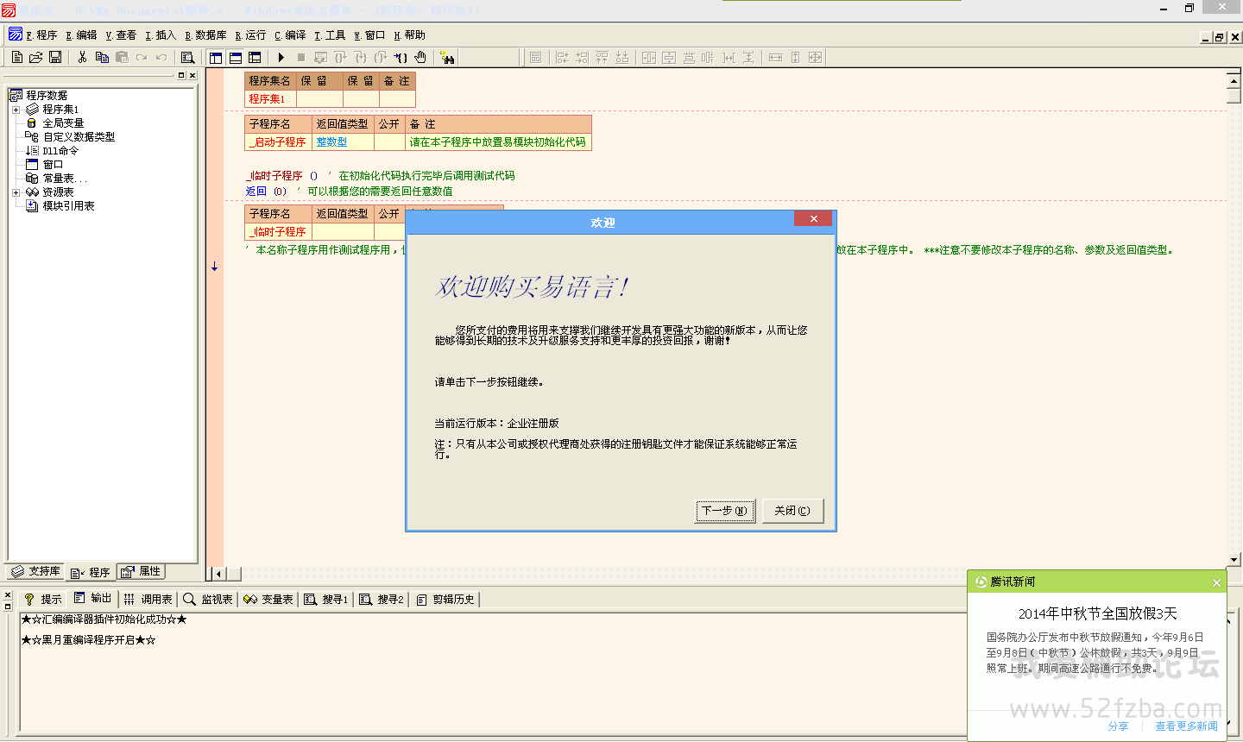Click the 分享 link in news popup
The width and height of the screenshot is (1243, 742).
click(1118, 726)
